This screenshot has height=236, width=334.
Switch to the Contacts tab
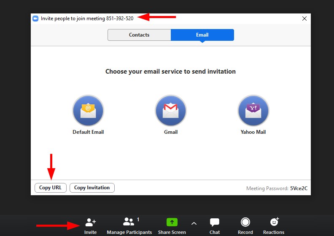coord(139,35)
